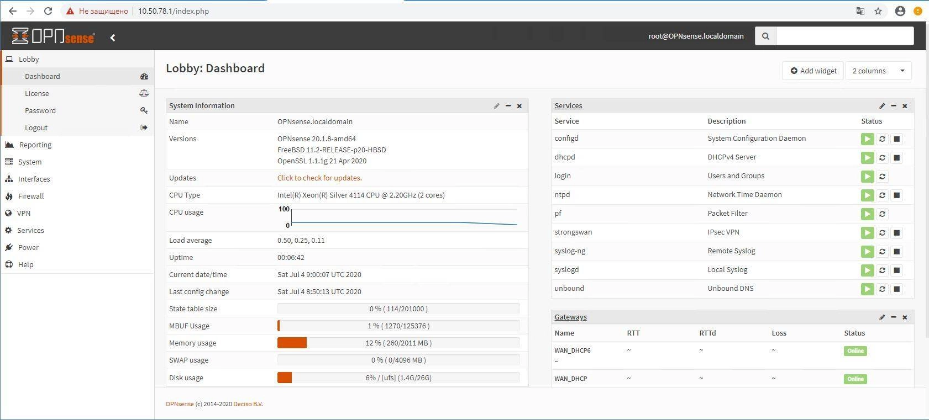Stop the ntpd Network Time Daemon
929x420 pixels.
pyautogui.click(x=897, y=195)
